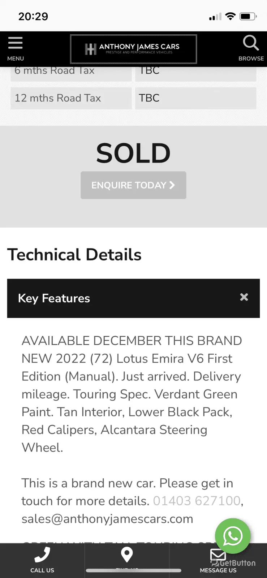Call the 01403 627100 phone link

coord(197,501)
